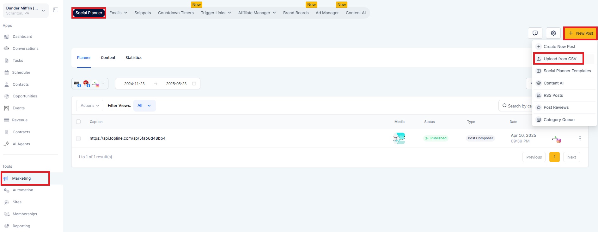Click the Previous page button

click(x=534, y=157)
